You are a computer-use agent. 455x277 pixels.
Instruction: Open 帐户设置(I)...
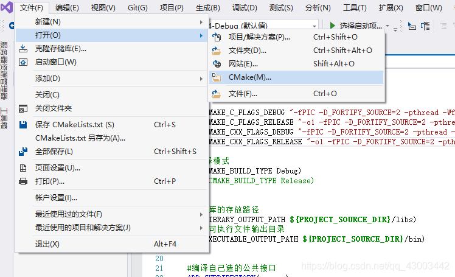(111, 198)
